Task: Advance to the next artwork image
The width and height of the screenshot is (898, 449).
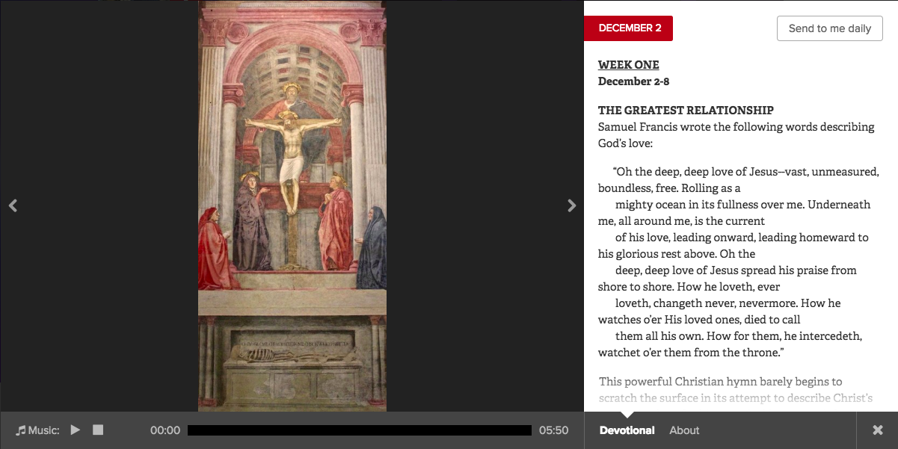Action: coord(572,205)
